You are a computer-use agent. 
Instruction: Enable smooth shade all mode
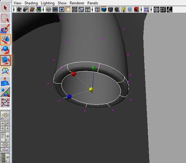click(104, 10)
